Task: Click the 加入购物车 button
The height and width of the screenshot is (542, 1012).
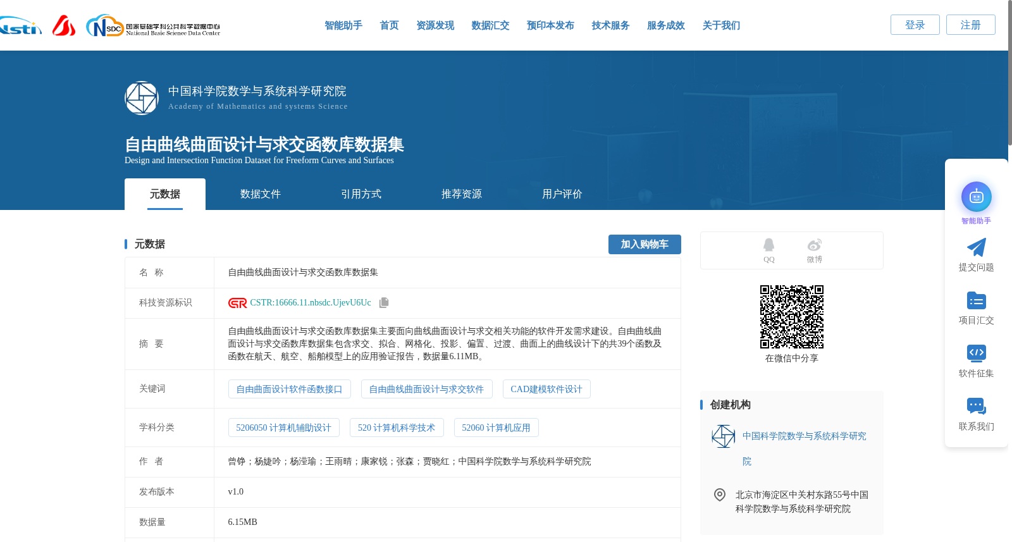Action: 645,244
